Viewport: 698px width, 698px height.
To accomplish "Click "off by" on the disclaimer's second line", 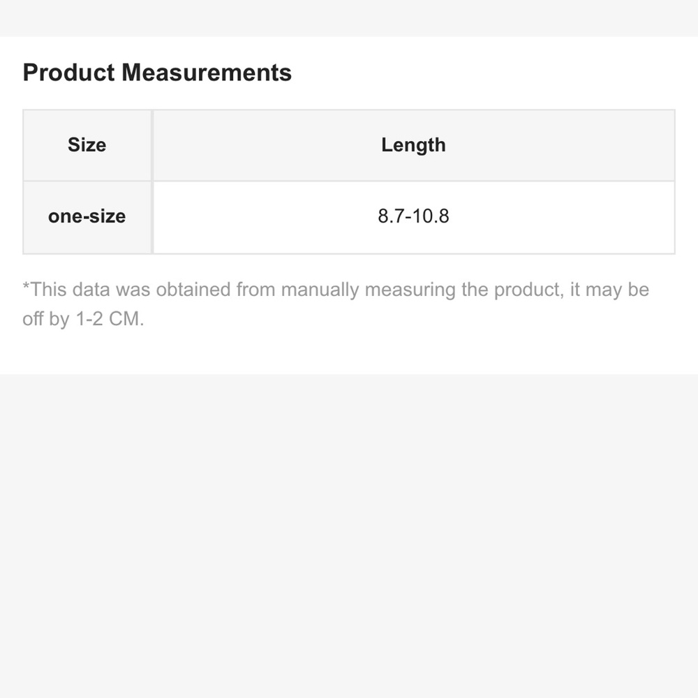I will point(46,319).
